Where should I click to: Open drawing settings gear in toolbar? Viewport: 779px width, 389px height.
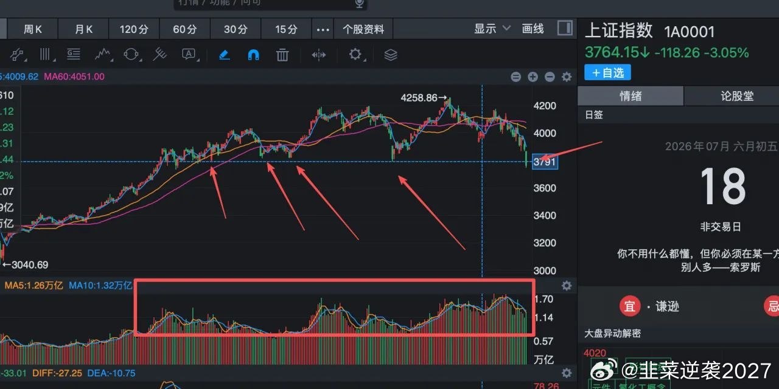(355, 55)
